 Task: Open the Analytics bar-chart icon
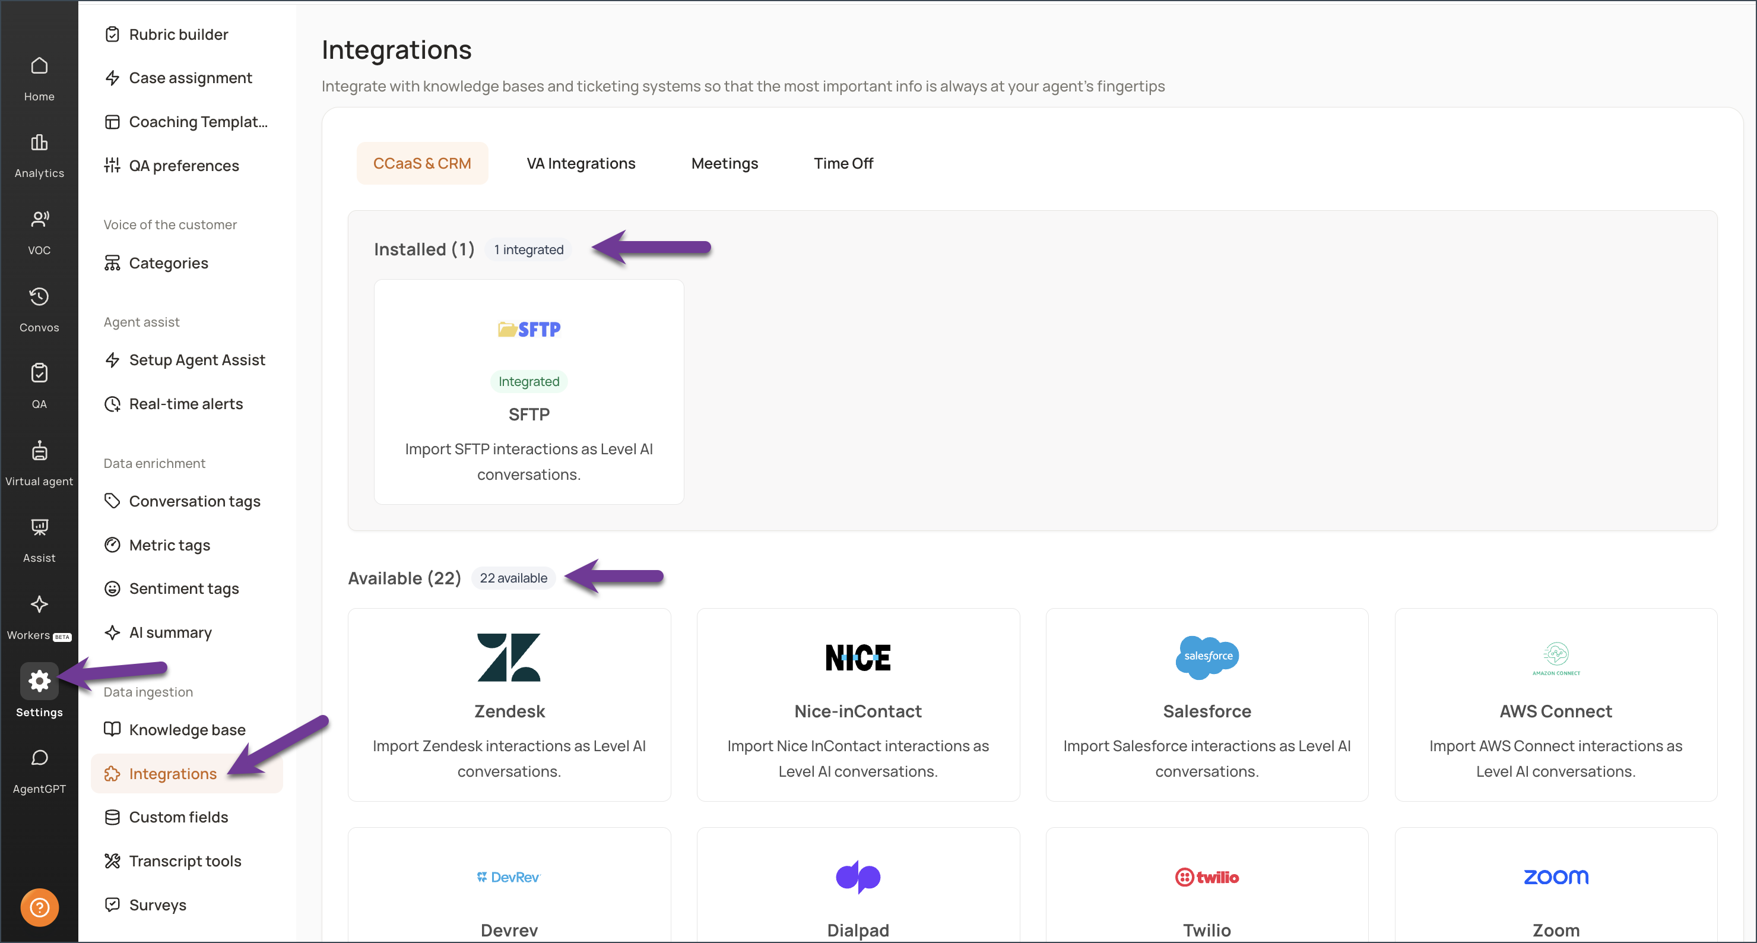point(39,143)
